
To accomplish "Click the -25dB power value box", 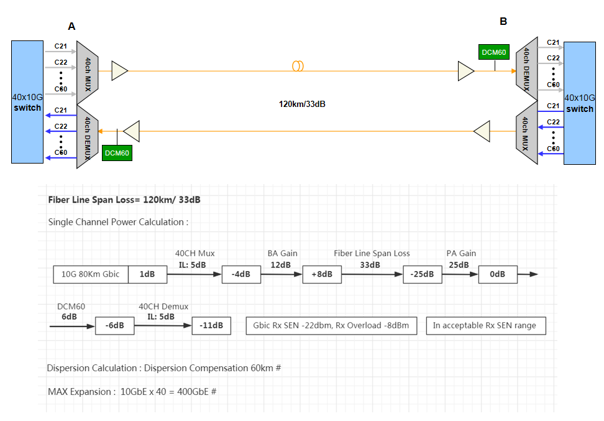I will pos(421,274).
